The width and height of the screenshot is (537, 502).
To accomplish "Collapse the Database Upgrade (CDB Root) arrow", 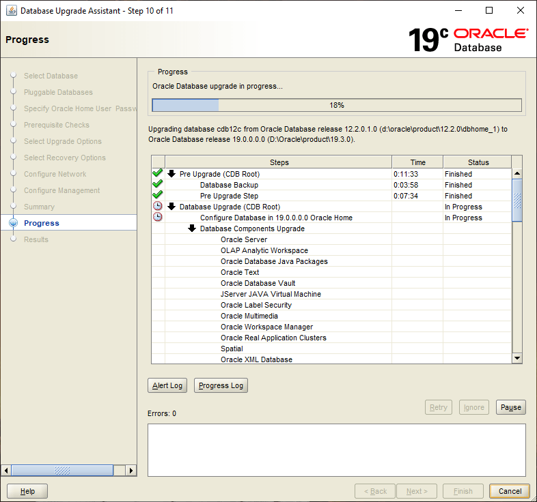I will [x=171, y=207].
